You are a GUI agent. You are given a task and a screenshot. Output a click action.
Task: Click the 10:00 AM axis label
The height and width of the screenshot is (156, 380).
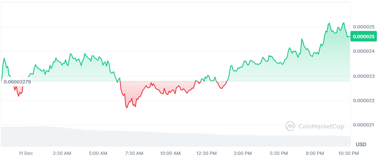click(170, 153)
